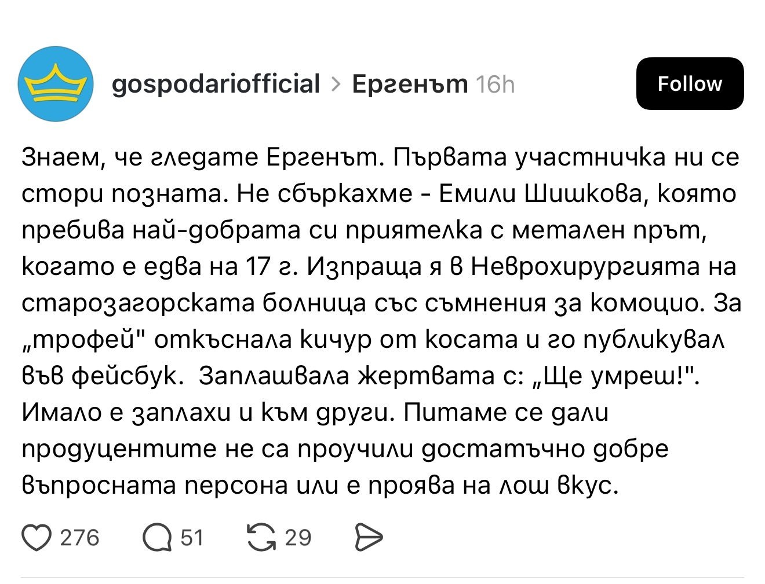Repost using the circular arrows icon
The image size is (765, 584).
click(261, 538)
